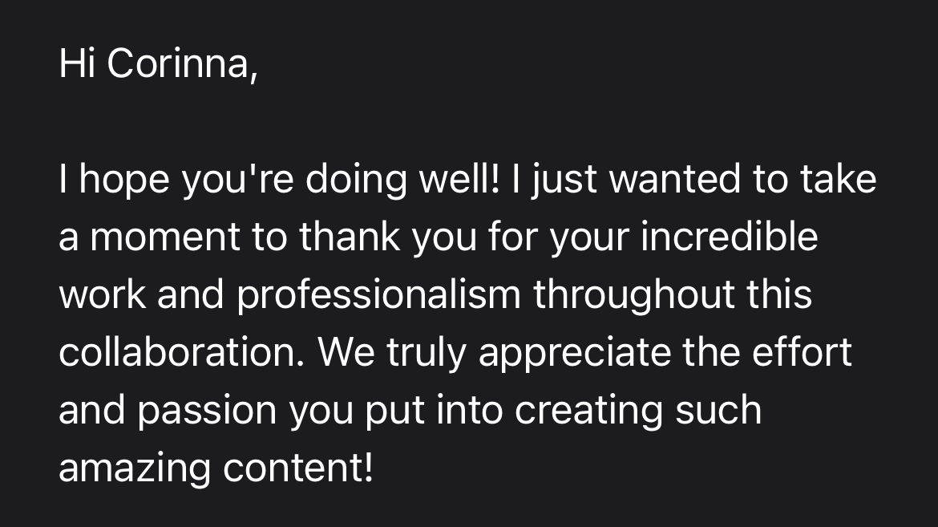938x527 pixels.
Task: Place cursor on the word "moment"
Action: coord(165,238)
